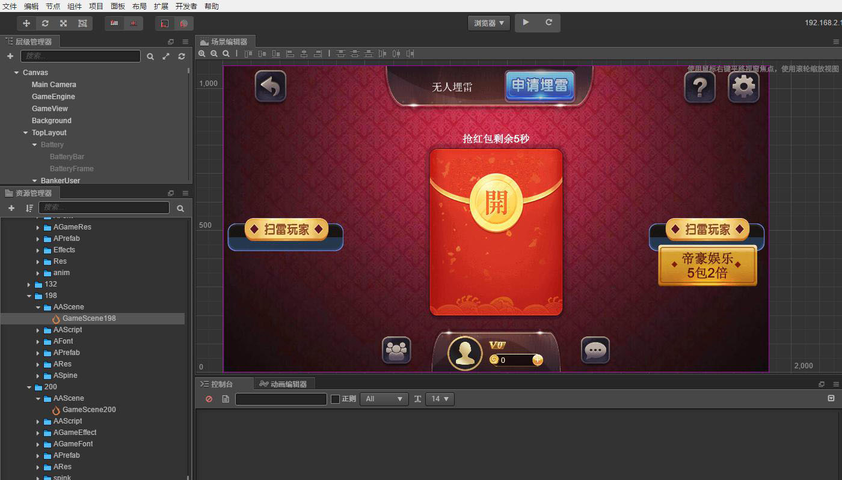
Task: Open the 项目 menu
Action: tap(96, 7)
